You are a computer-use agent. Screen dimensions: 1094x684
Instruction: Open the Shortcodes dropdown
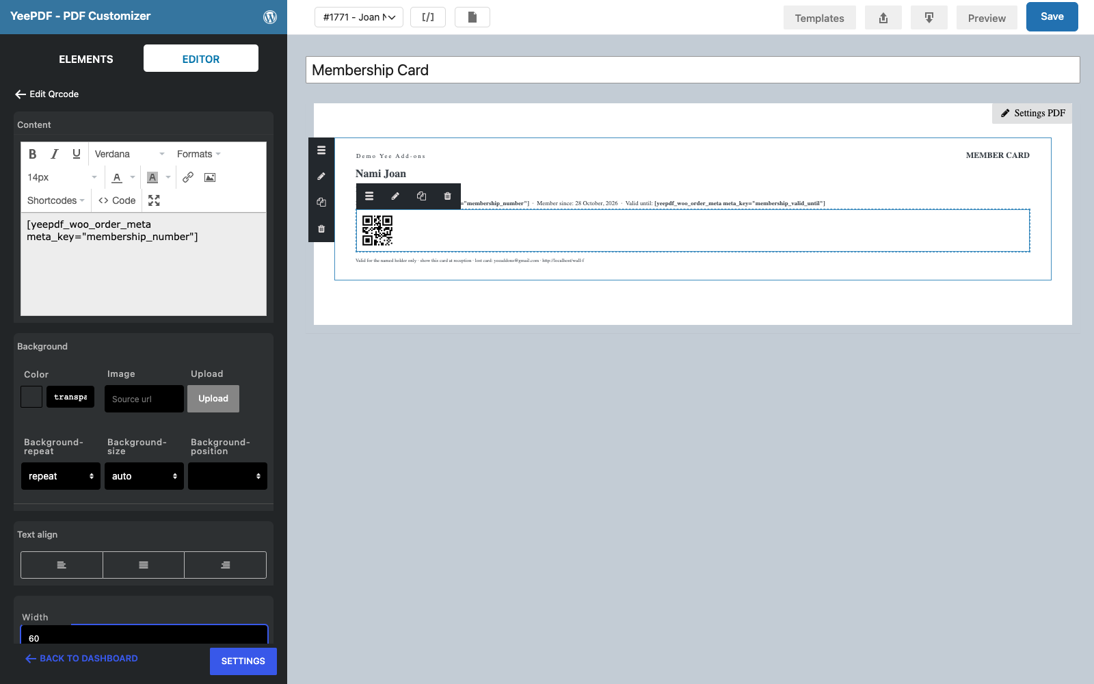(x=56, y=200)
